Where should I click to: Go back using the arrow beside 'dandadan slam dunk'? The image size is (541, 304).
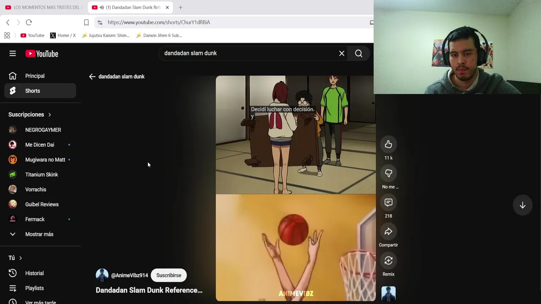[92, 76]
